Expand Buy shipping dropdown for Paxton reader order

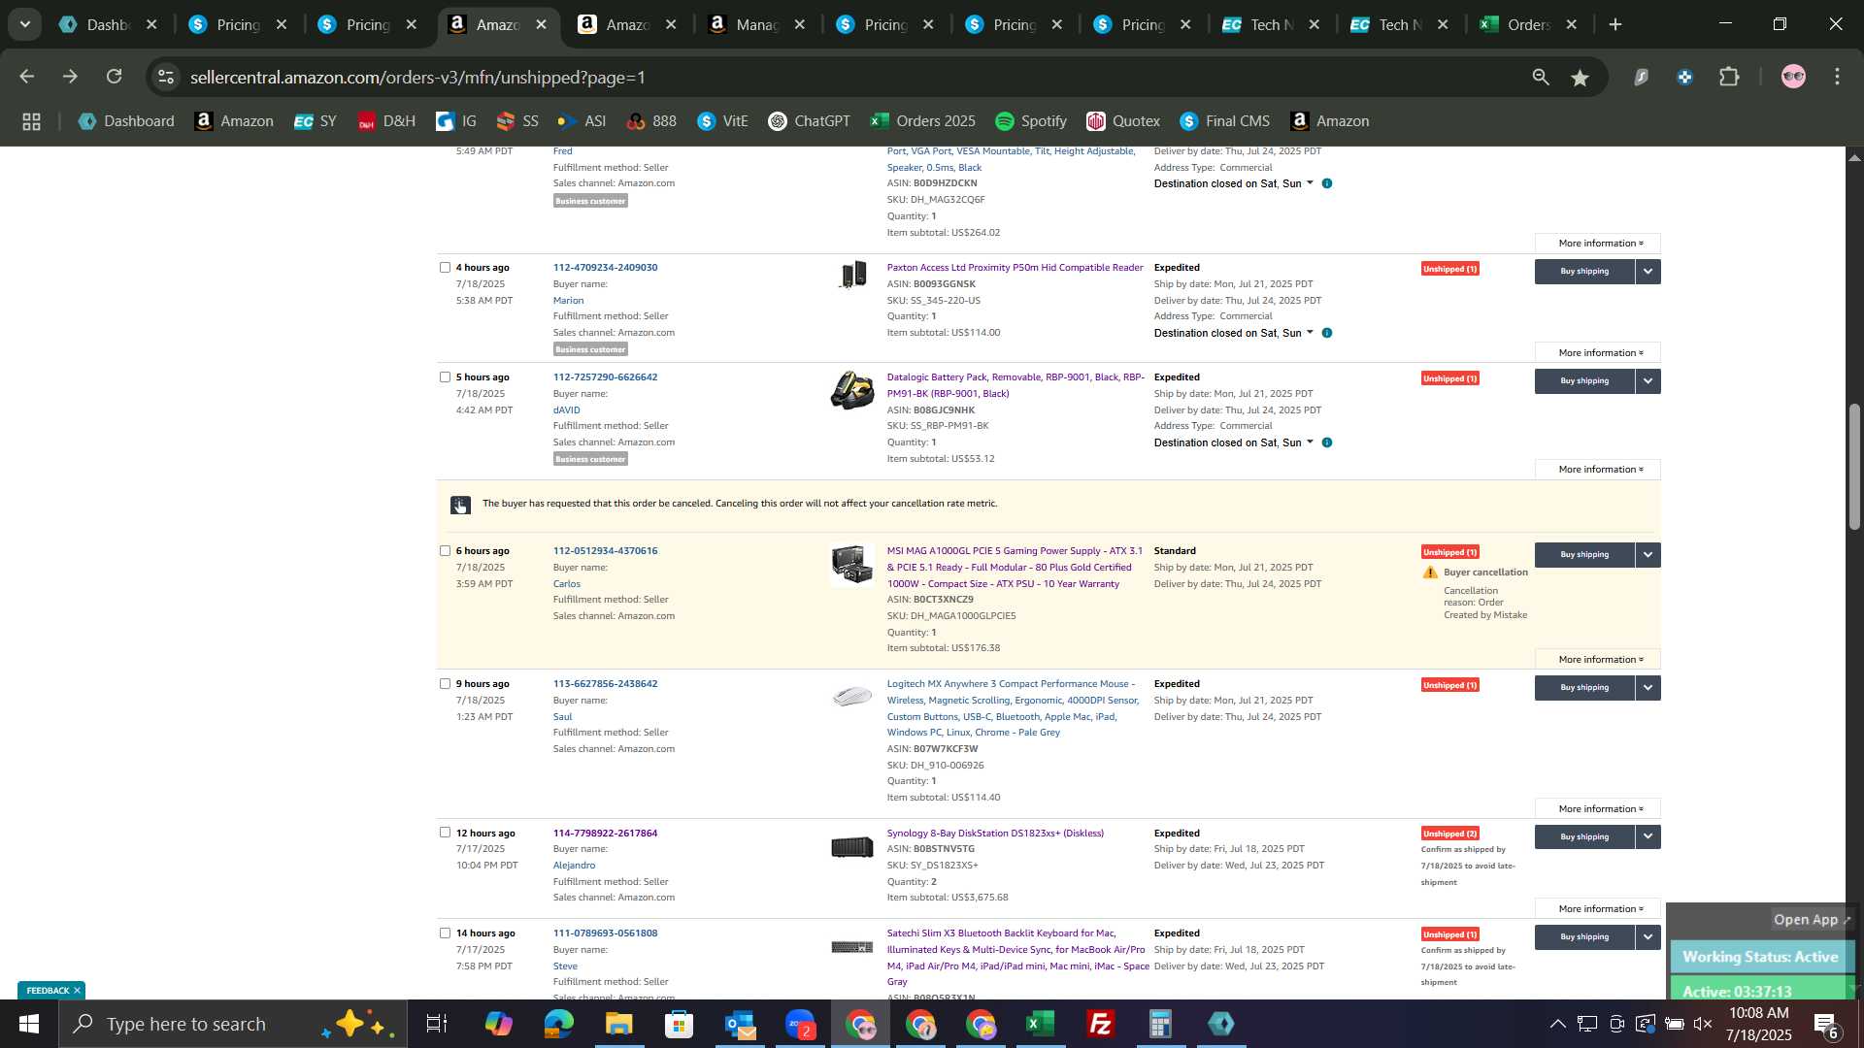[x=1648, y=272]
